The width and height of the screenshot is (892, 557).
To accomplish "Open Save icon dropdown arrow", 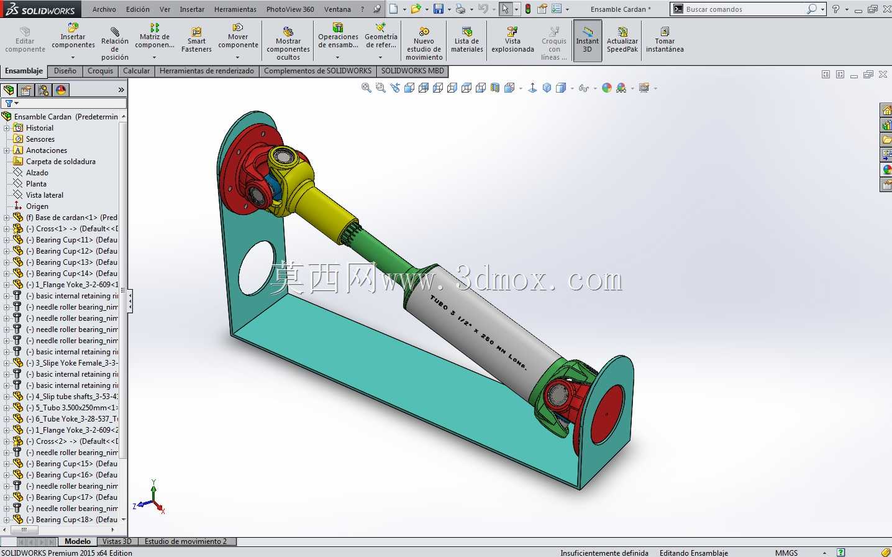I will tap(448, 9).
